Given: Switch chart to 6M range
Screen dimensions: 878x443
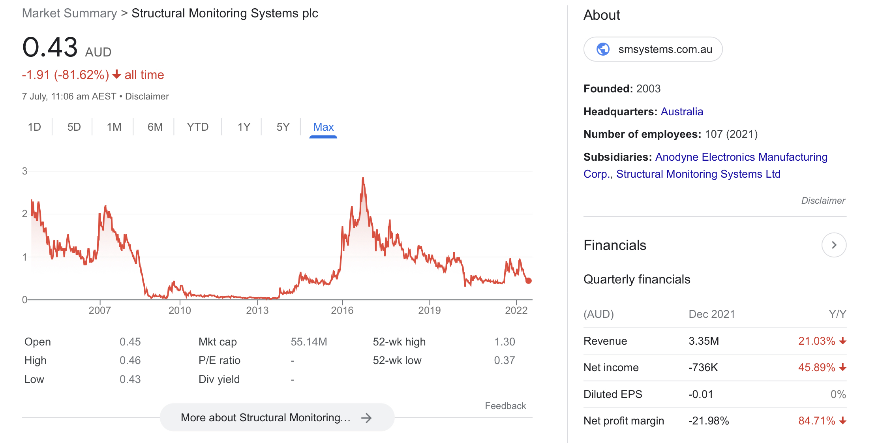Looking at the screenshot, I should 155,127.
